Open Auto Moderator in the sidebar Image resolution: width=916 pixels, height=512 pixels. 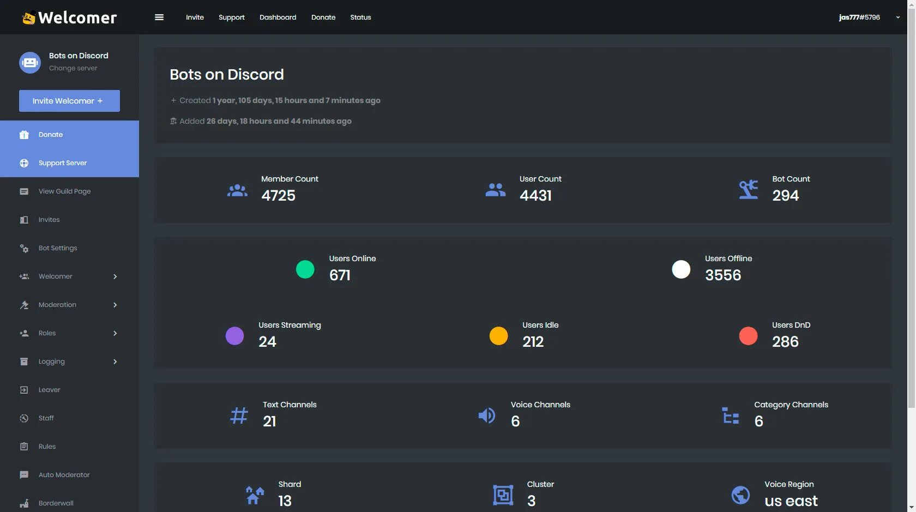click(69, 475)
